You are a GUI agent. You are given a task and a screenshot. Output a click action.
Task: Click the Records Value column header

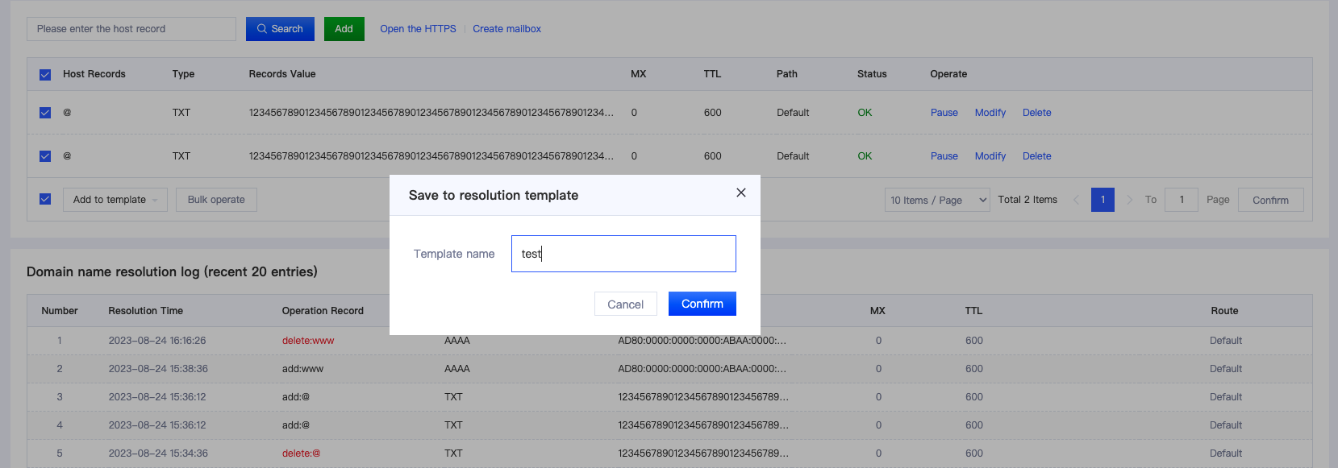point(282,74)
